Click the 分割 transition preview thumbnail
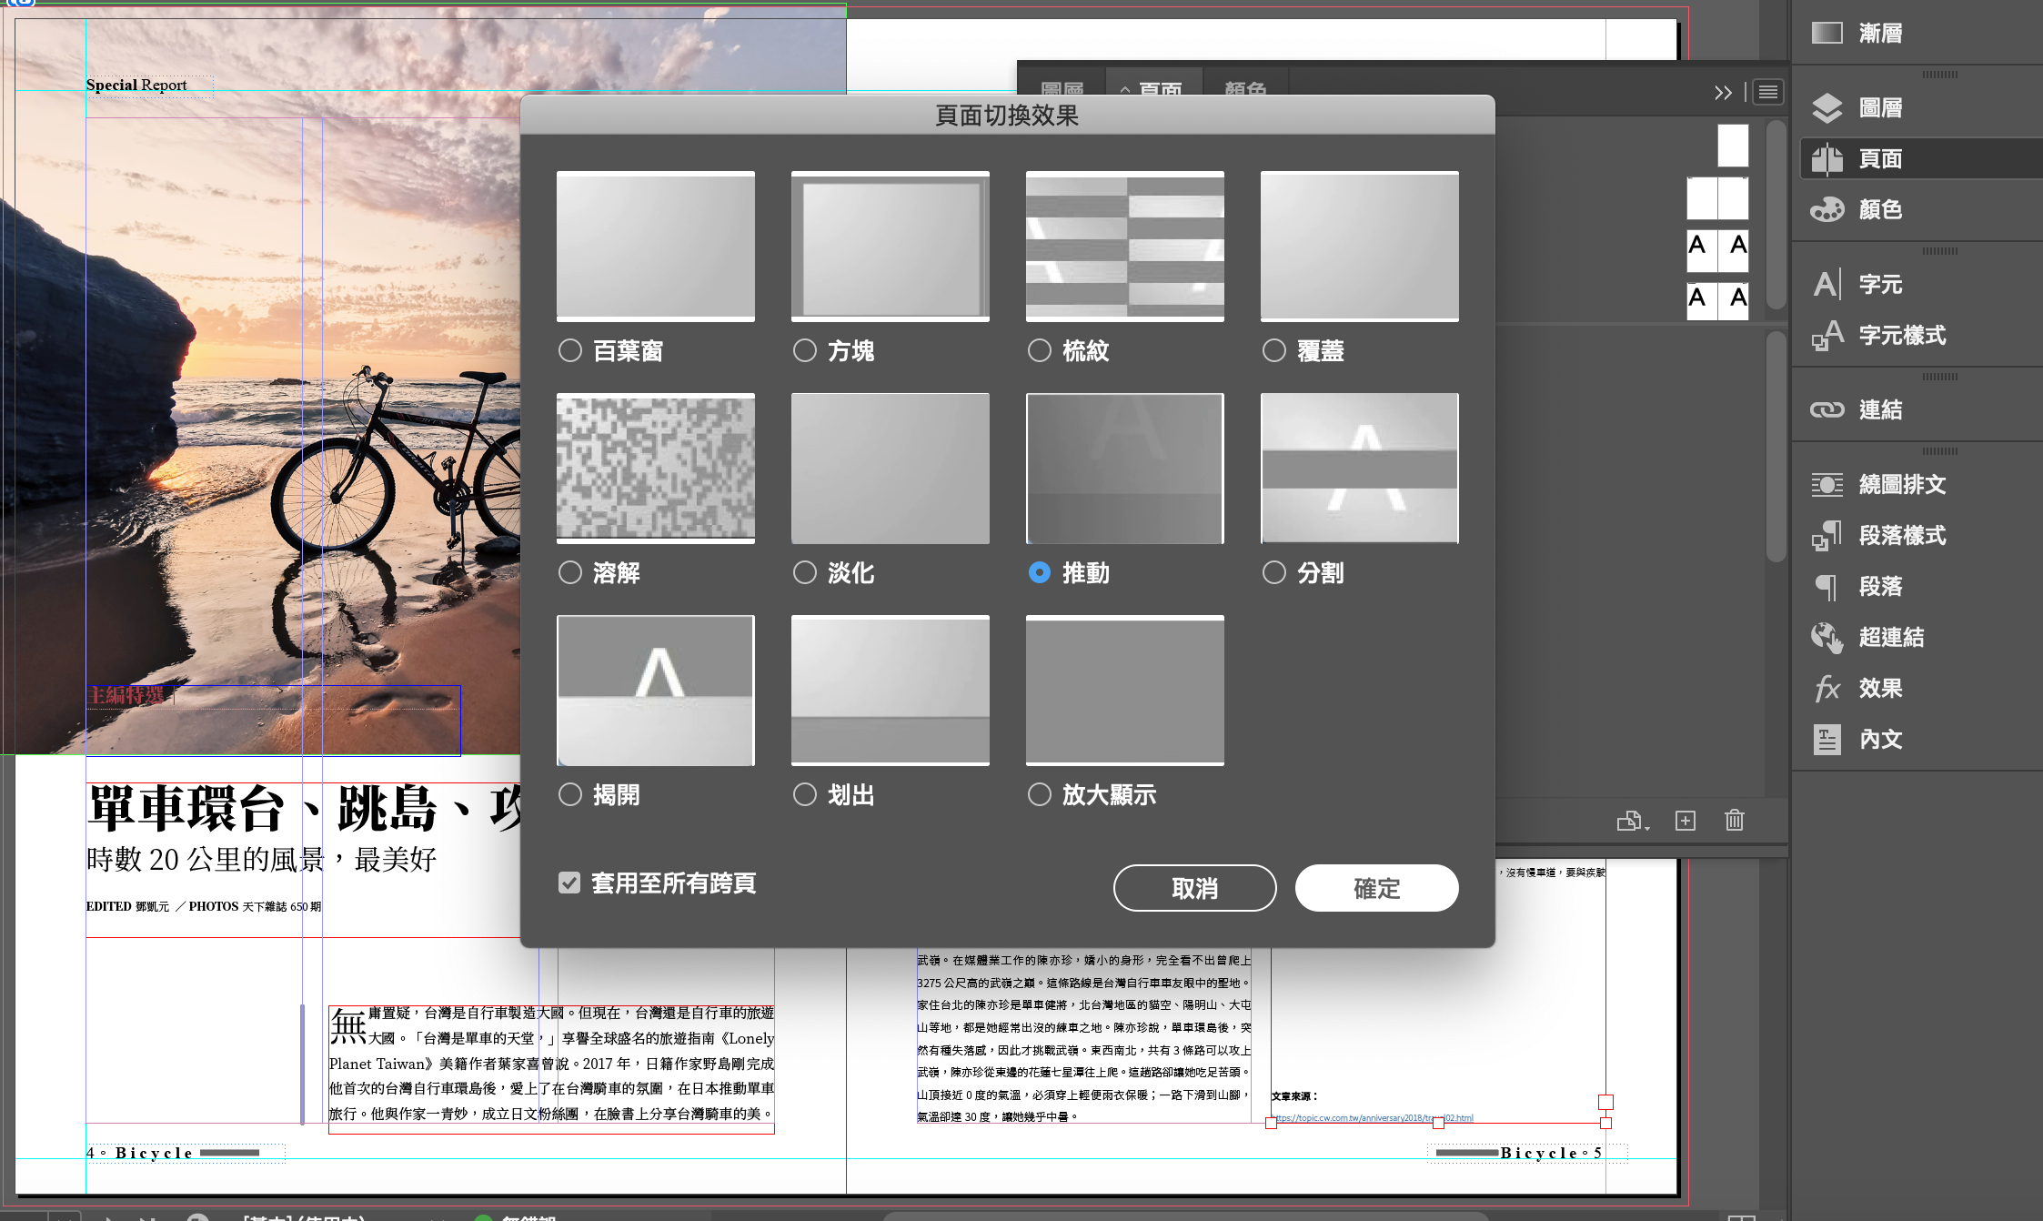 tap(1359, 469)
